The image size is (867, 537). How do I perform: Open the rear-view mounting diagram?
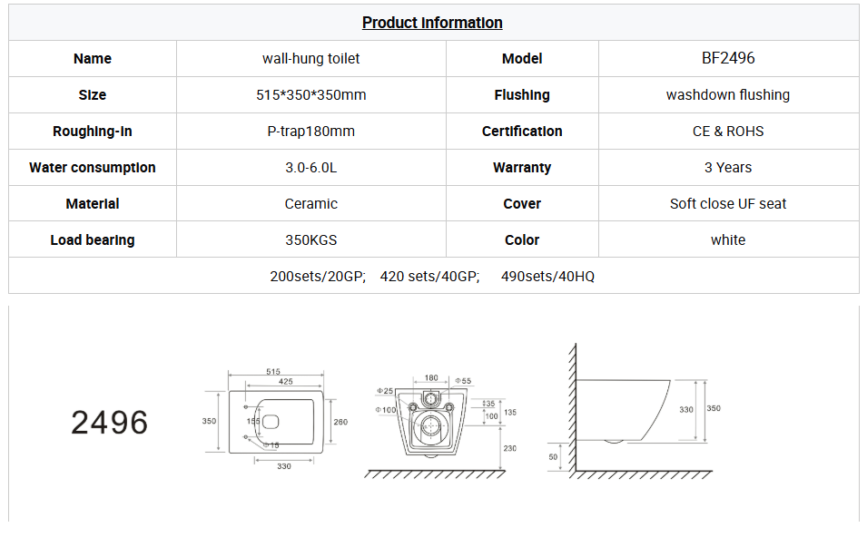[x=438, y=424]
